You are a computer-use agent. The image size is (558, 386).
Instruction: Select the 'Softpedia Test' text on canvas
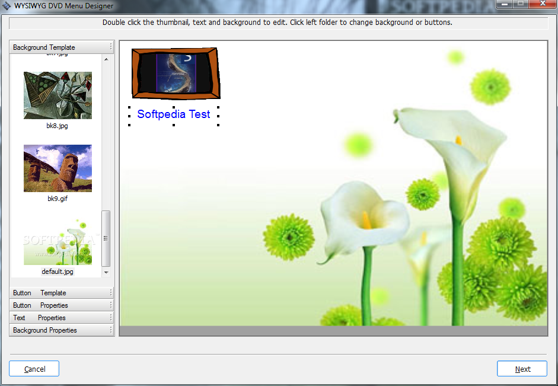(174, 114)
